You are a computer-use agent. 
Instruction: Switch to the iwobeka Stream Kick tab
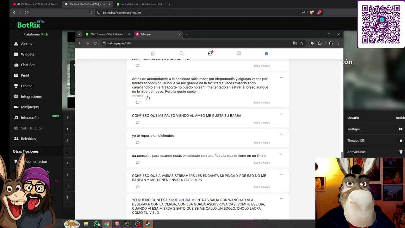(x=139, y=4)
